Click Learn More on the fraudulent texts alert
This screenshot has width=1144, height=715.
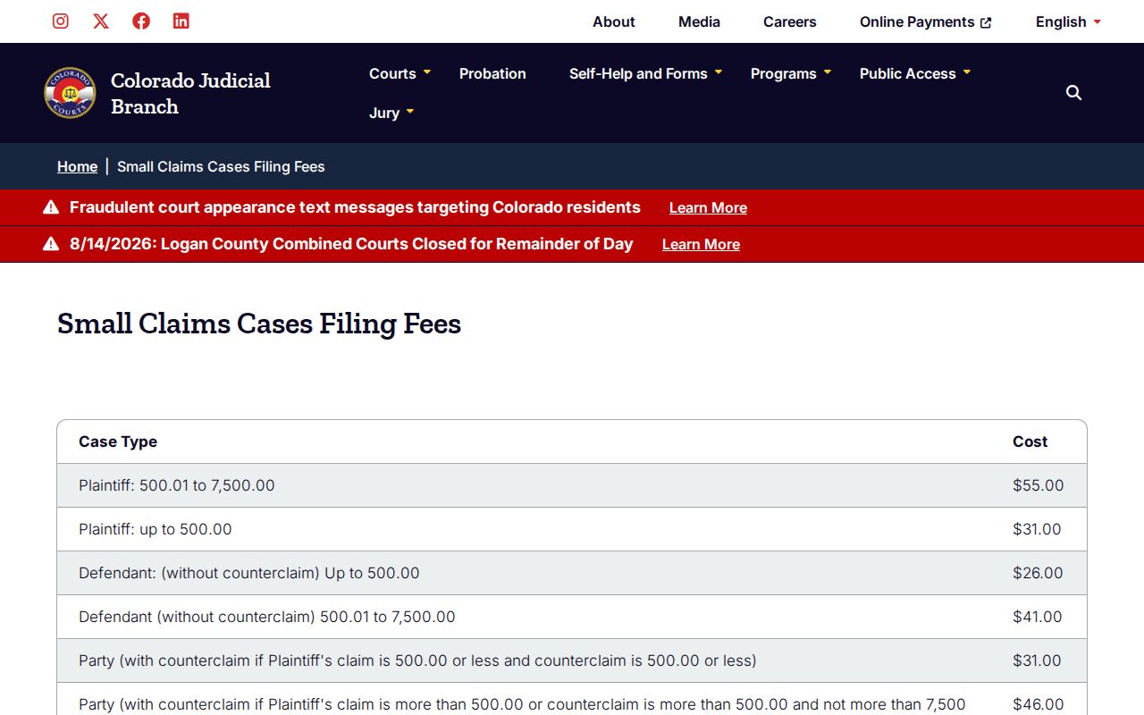(708, 207)
